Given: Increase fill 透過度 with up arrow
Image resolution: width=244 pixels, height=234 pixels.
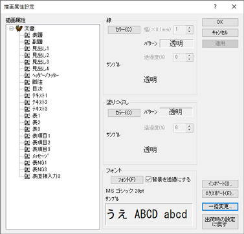Looking at the screenshot, I should coord(190,126).
